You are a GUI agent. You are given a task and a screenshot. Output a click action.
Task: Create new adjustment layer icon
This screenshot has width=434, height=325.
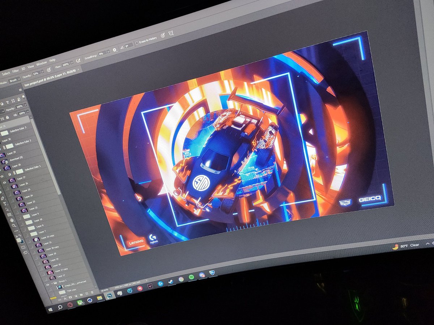click(76, 296)
